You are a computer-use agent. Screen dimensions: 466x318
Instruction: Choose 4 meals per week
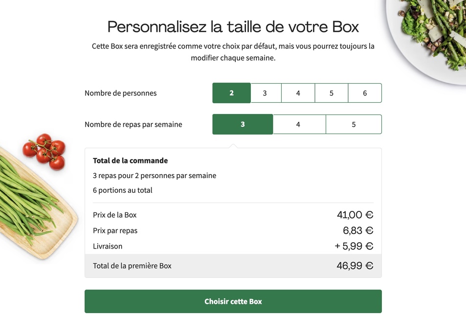299,124
